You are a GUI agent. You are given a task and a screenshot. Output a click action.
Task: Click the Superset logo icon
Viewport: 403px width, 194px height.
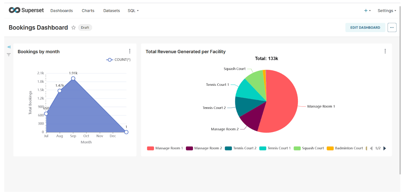(x=14, y=10)
